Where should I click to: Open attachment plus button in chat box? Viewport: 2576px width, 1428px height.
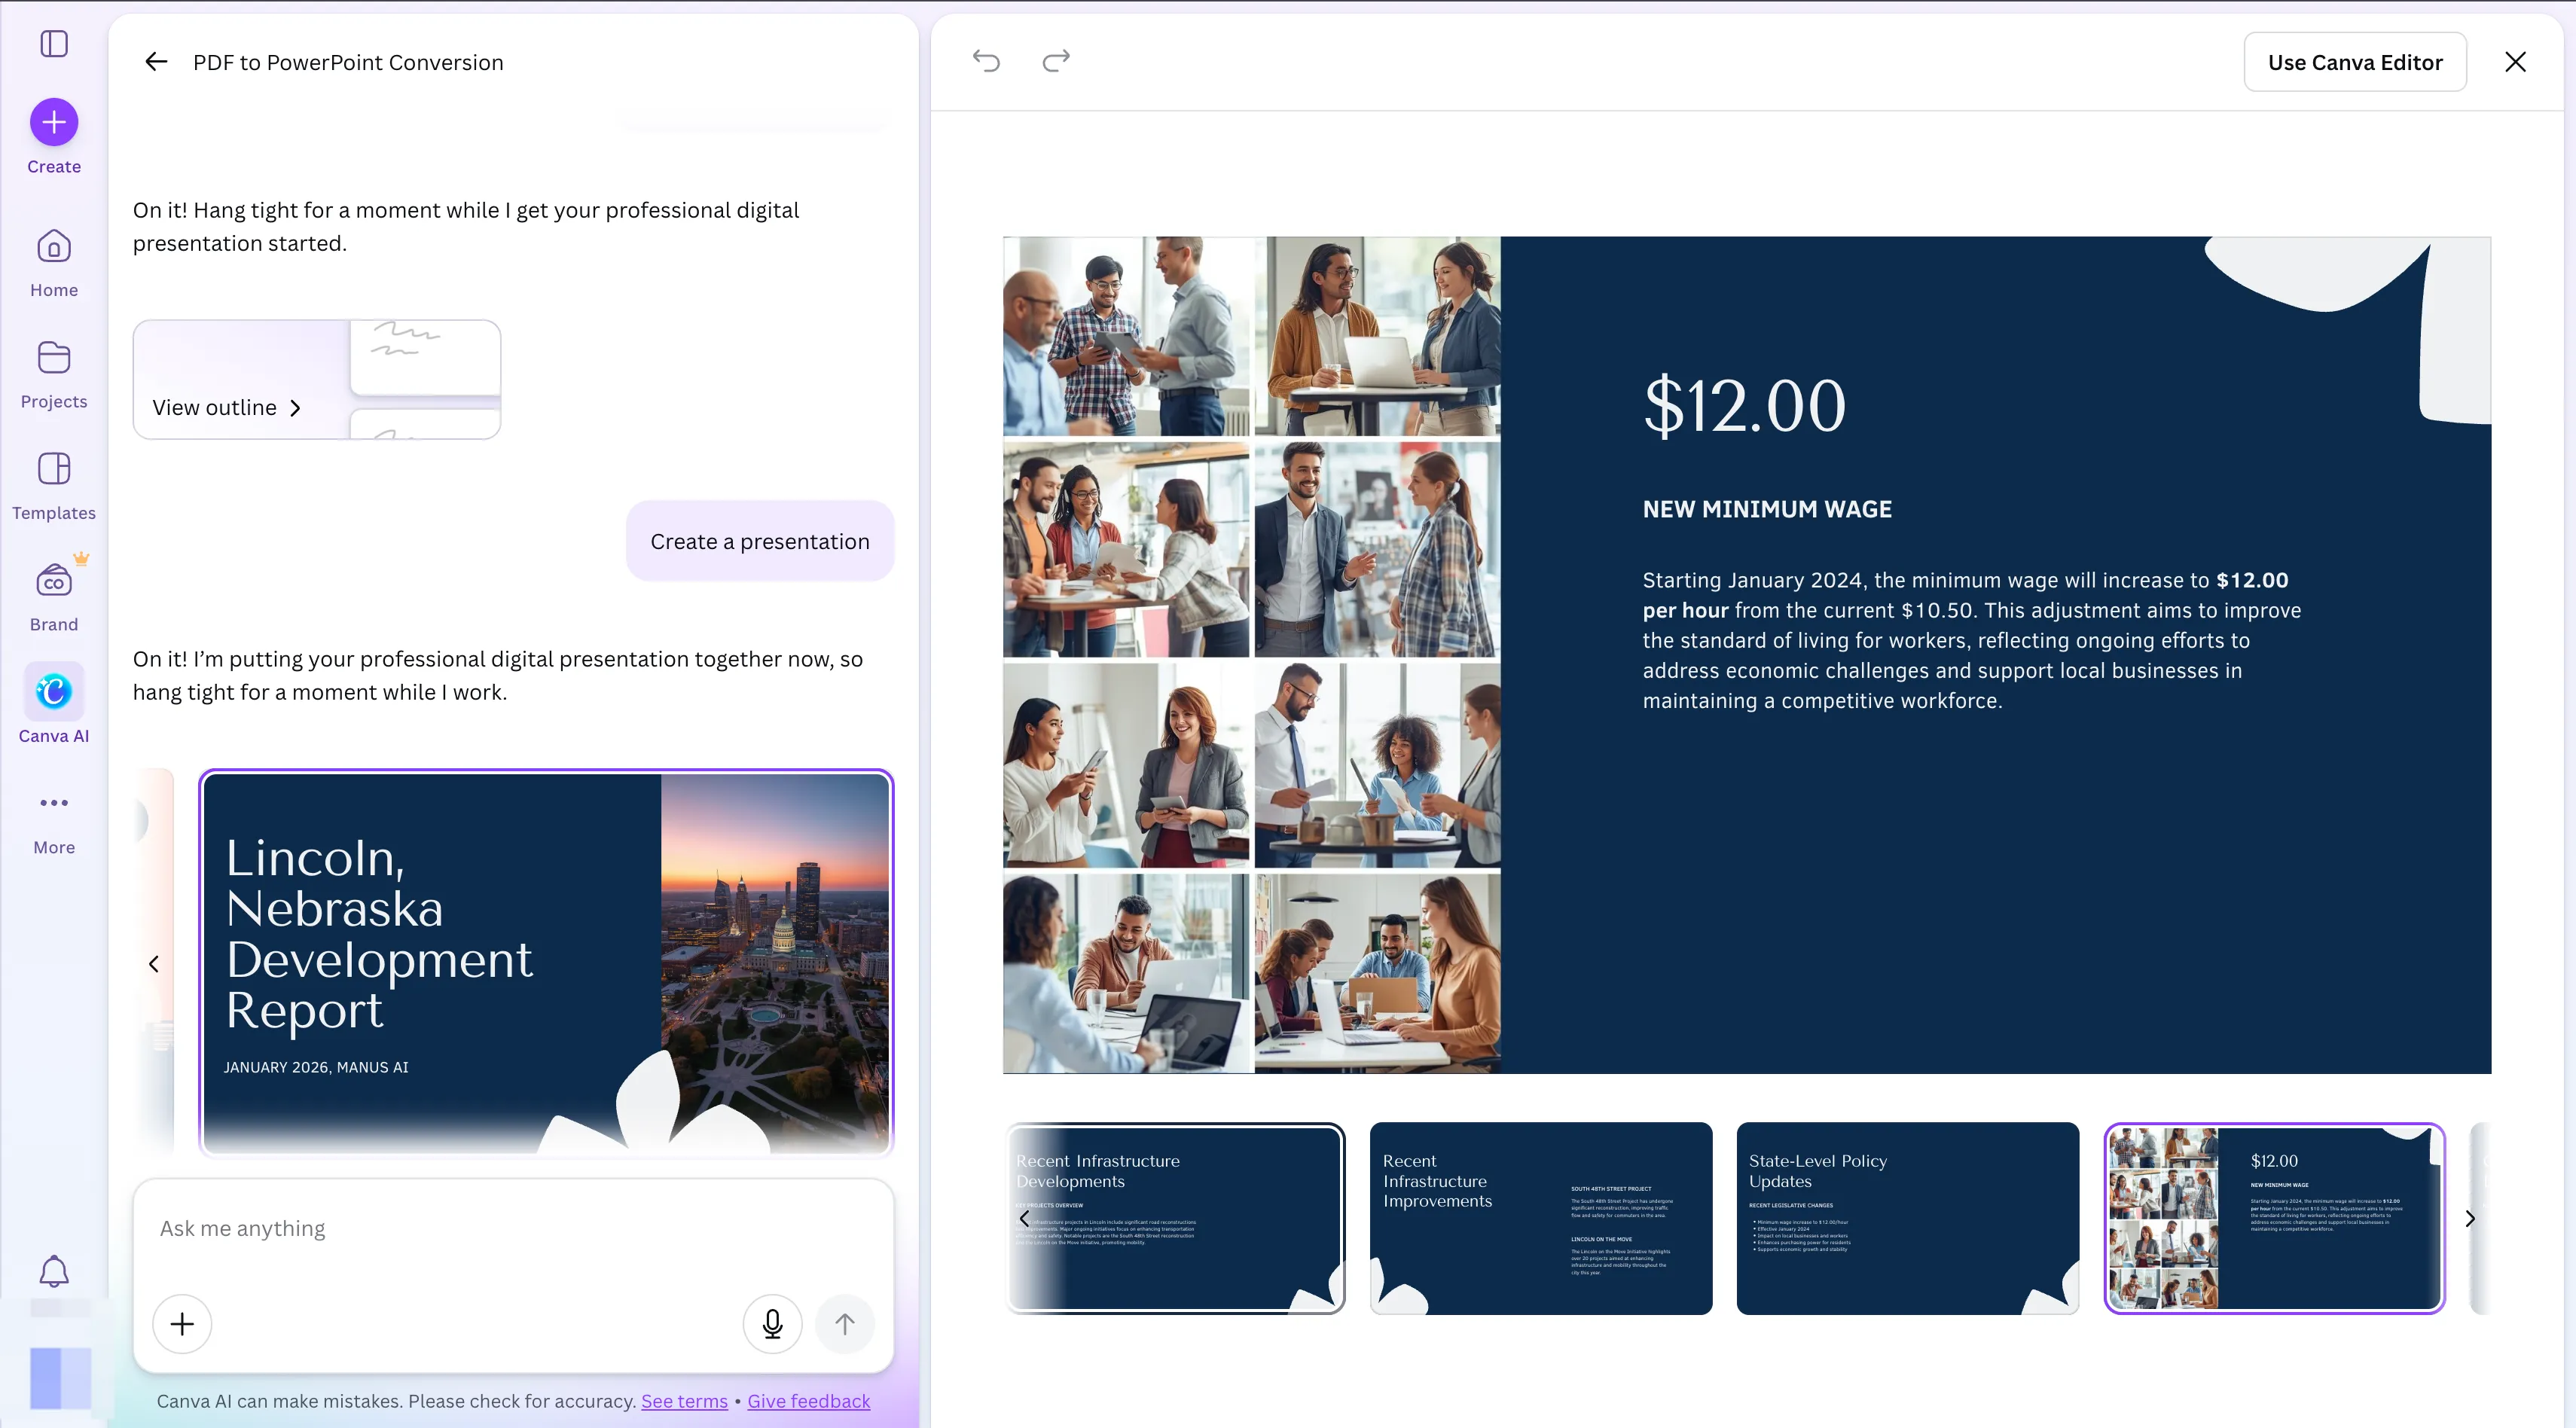182,1324
